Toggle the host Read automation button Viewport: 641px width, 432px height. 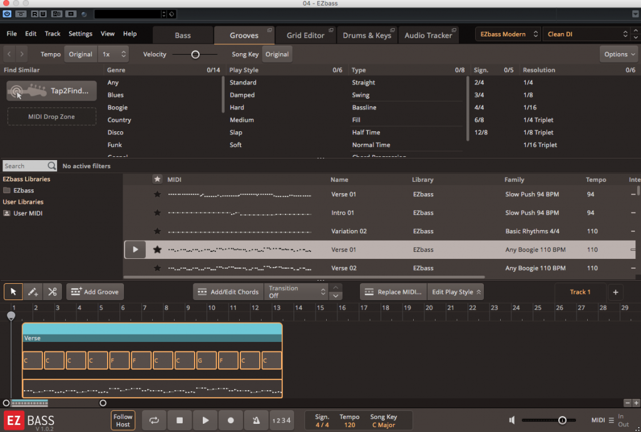click(35, 14)
